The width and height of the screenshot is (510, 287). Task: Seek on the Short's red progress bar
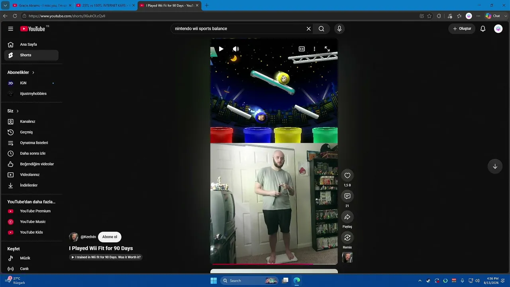tap(274, 264)
